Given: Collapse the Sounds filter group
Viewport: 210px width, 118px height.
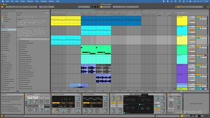Looking at the screenshot, I should (20, 20).
